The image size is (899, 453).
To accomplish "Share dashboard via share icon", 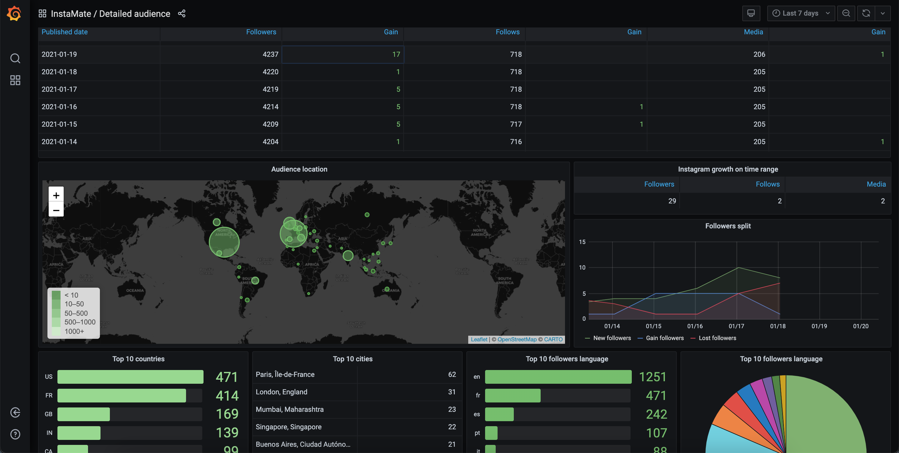I will tap(181, 14).
